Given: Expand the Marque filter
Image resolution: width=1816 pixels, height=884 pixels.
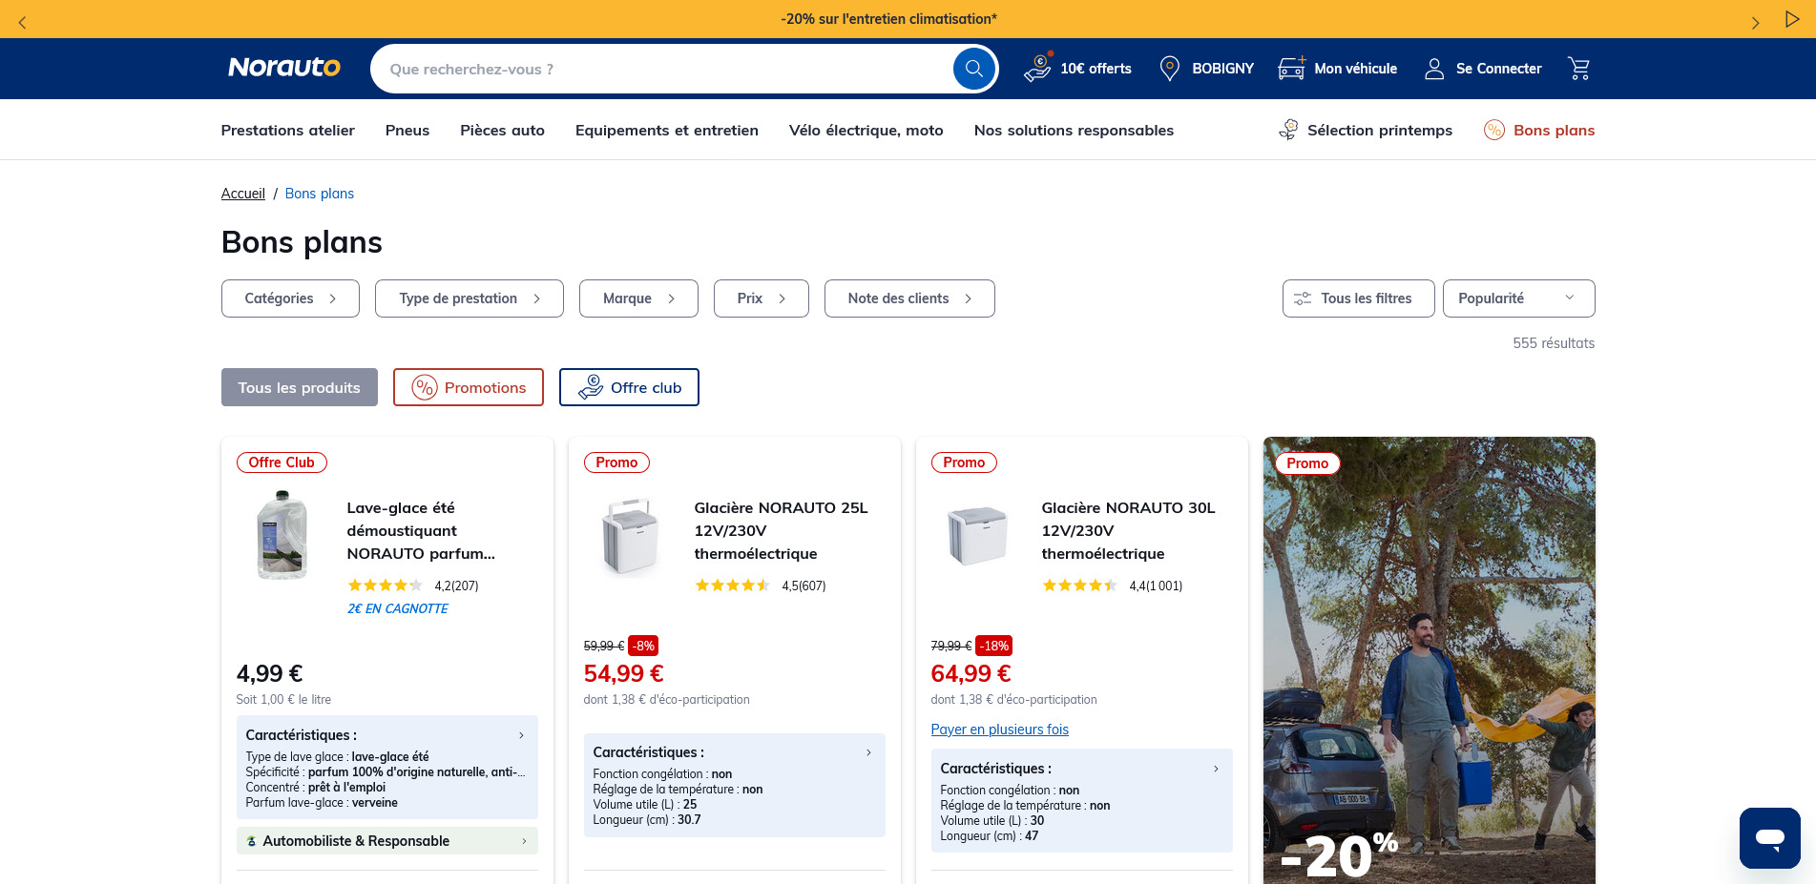Looking at the screenshot, I should coord(638,298).
